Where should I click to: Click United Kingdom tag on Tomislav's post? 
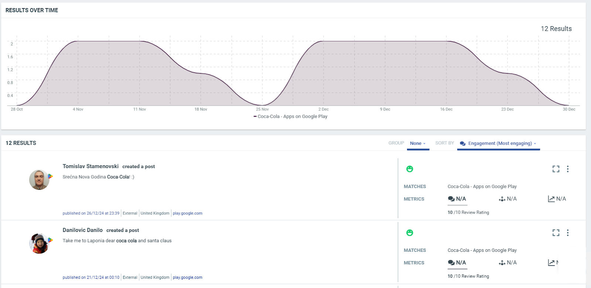point(155,213)
